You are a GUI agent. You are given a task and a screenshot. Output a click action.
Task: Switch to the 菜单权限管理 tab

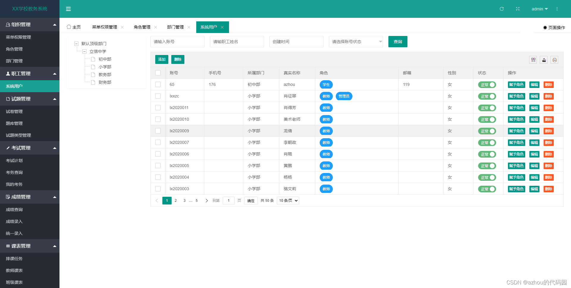[x=105, y=27]
